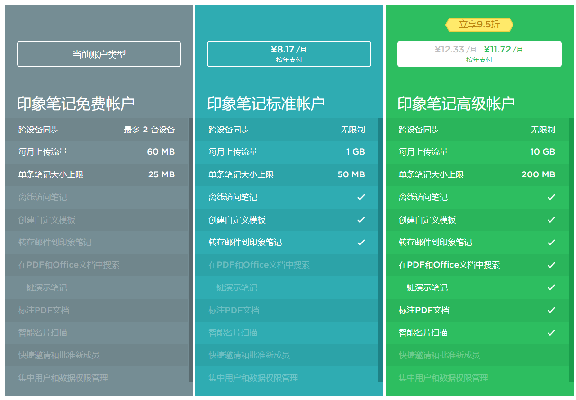Screen dimensions: 576x400
Task: Expand the 集中用户和数据权限管理 feature row
Action: (99, 378)
